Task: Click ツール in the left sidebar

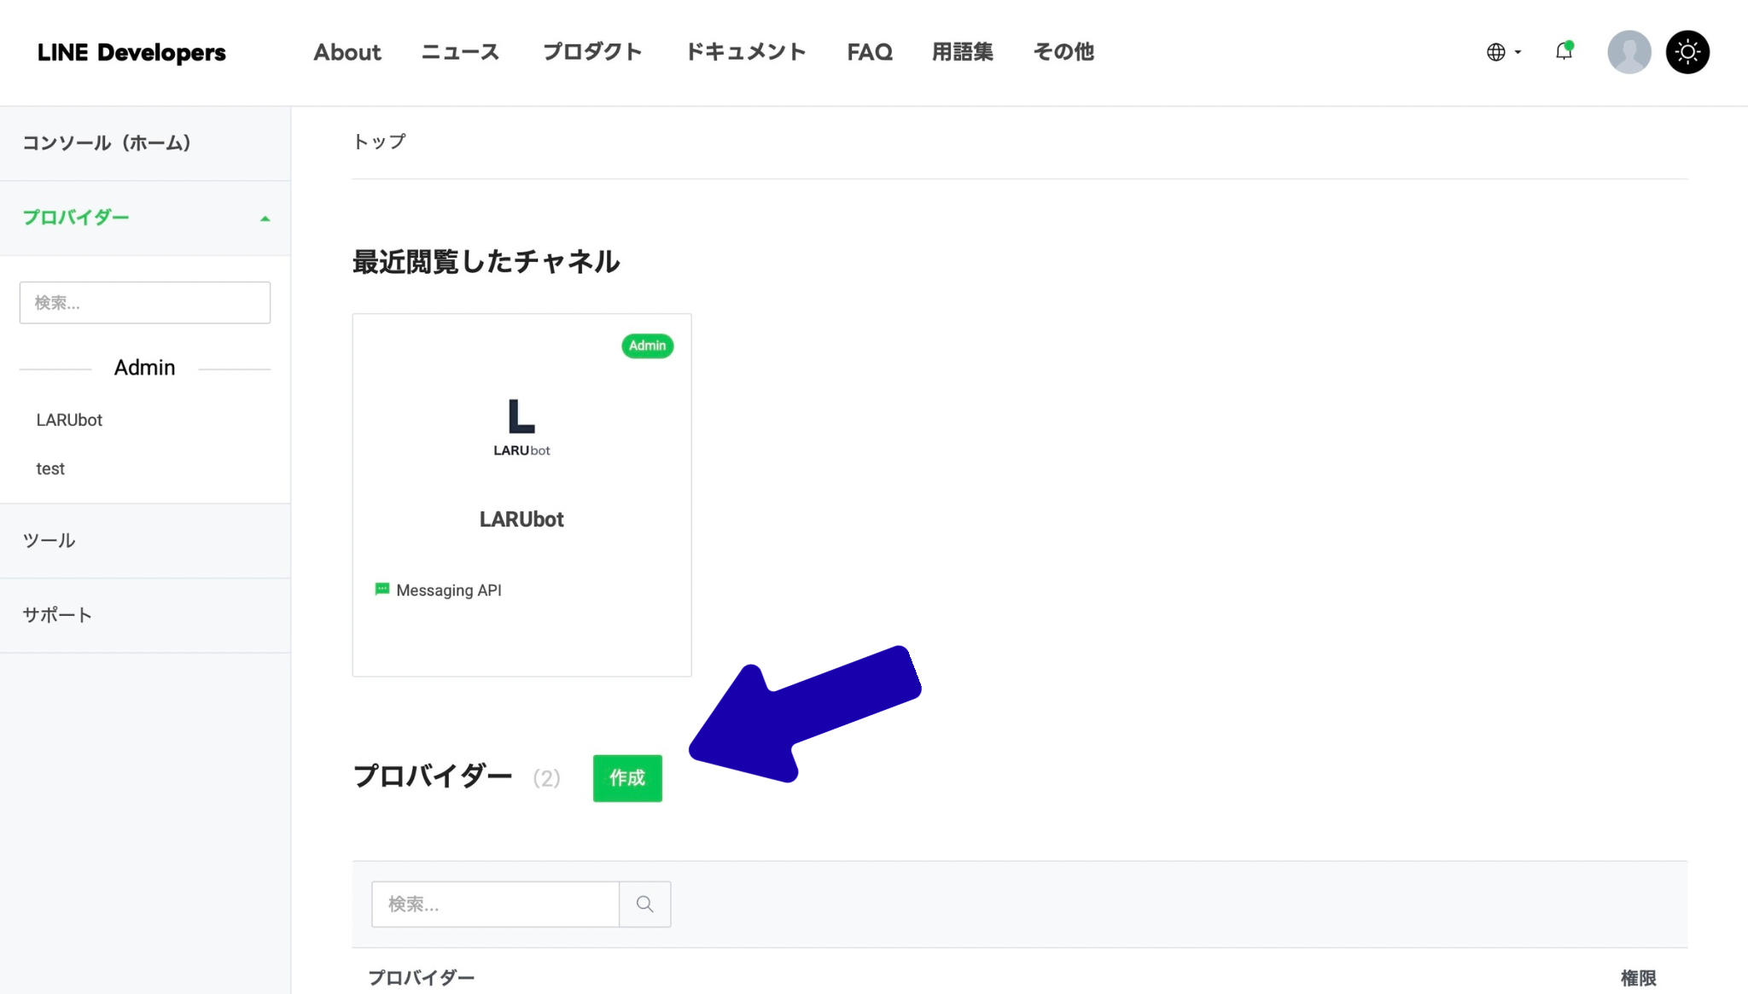Action: 48,540
